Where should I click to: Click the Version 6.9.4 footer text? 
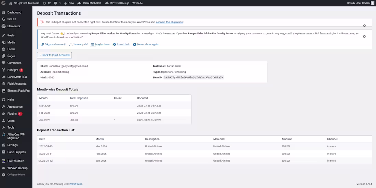click(x=364, y=184)
